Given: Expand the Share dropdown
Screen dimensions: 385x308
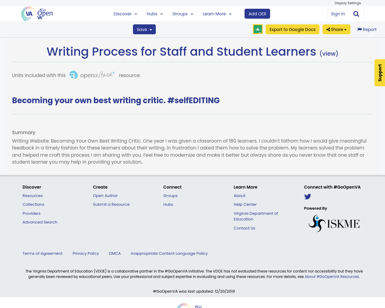Looking at the screenshot, I should [x=336, y=29].
